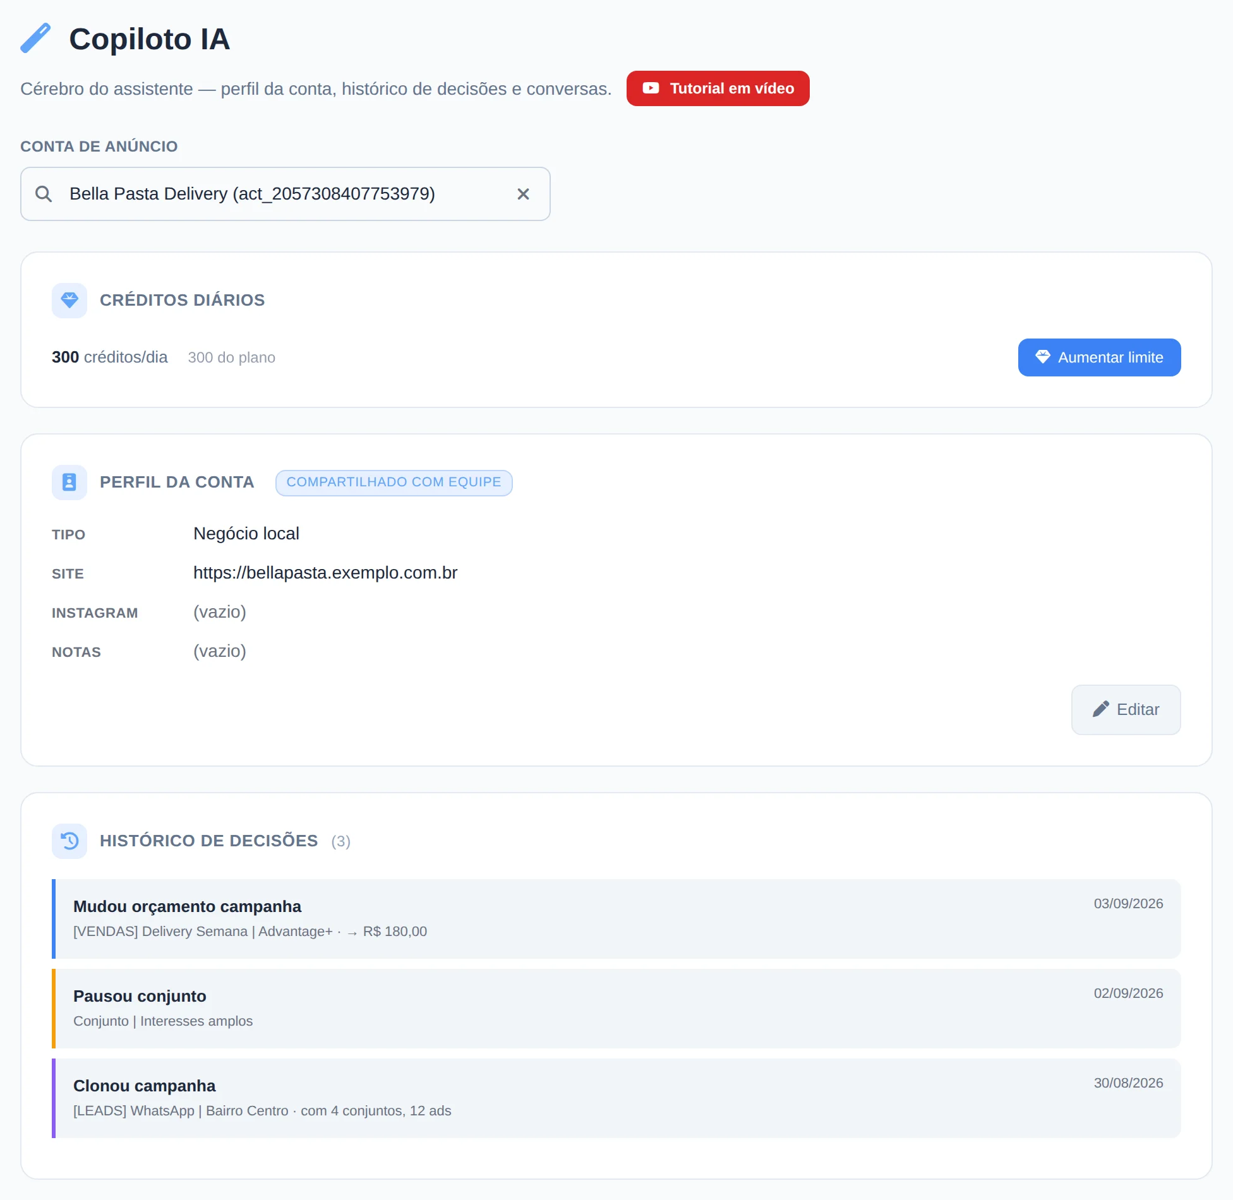
Task: Edit the account profile with Editar
Action: click(1126, 709)
